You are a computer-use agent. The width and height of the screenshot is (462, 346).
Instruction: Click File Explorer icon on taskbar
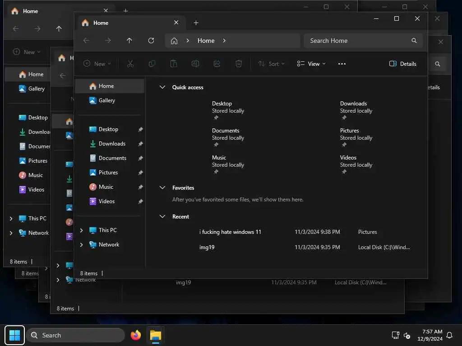[156, 335]
